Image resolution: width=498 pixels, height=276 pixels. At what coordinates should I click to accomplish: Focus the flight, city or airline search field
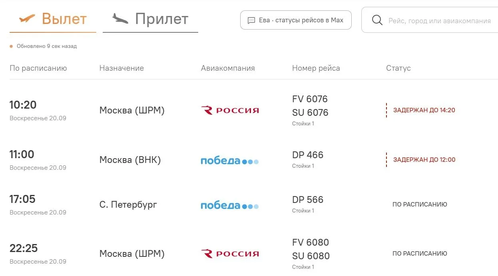(430, 20)
